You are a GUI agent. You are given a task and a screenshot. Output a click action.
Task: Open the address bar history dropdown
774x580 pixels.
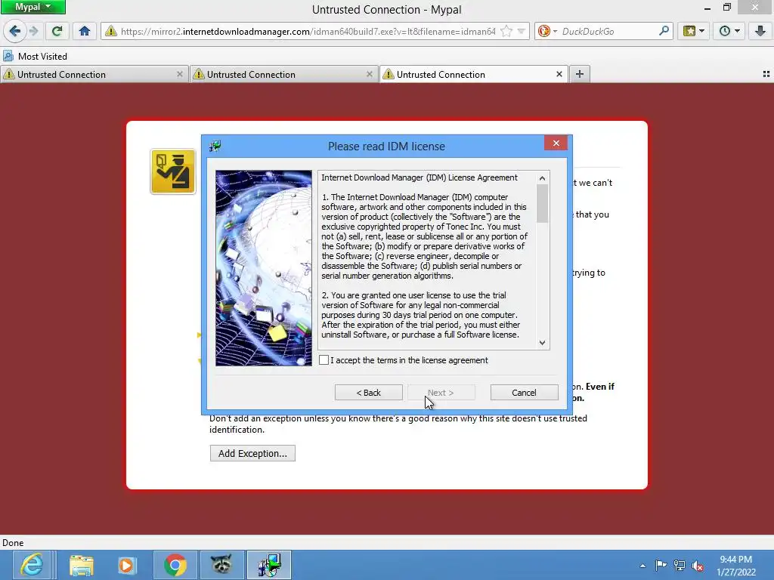pos(521,31)
